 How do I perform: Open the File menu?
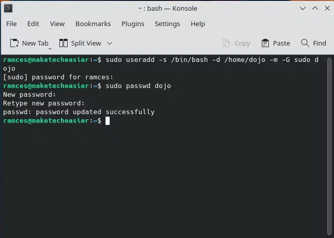pos(11,24)
